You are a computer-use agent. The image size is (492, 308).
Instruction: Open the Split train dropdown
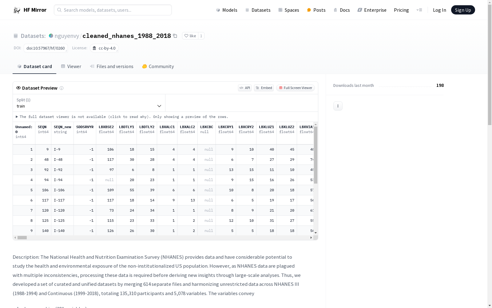[x=89, y=103]
